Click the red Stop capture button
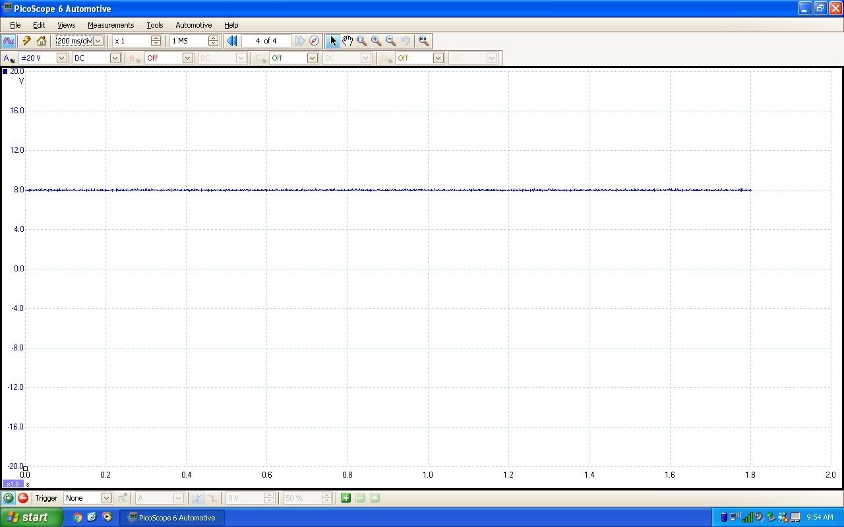The height and width of the screenshot is (527, 844). click(23, 498)
